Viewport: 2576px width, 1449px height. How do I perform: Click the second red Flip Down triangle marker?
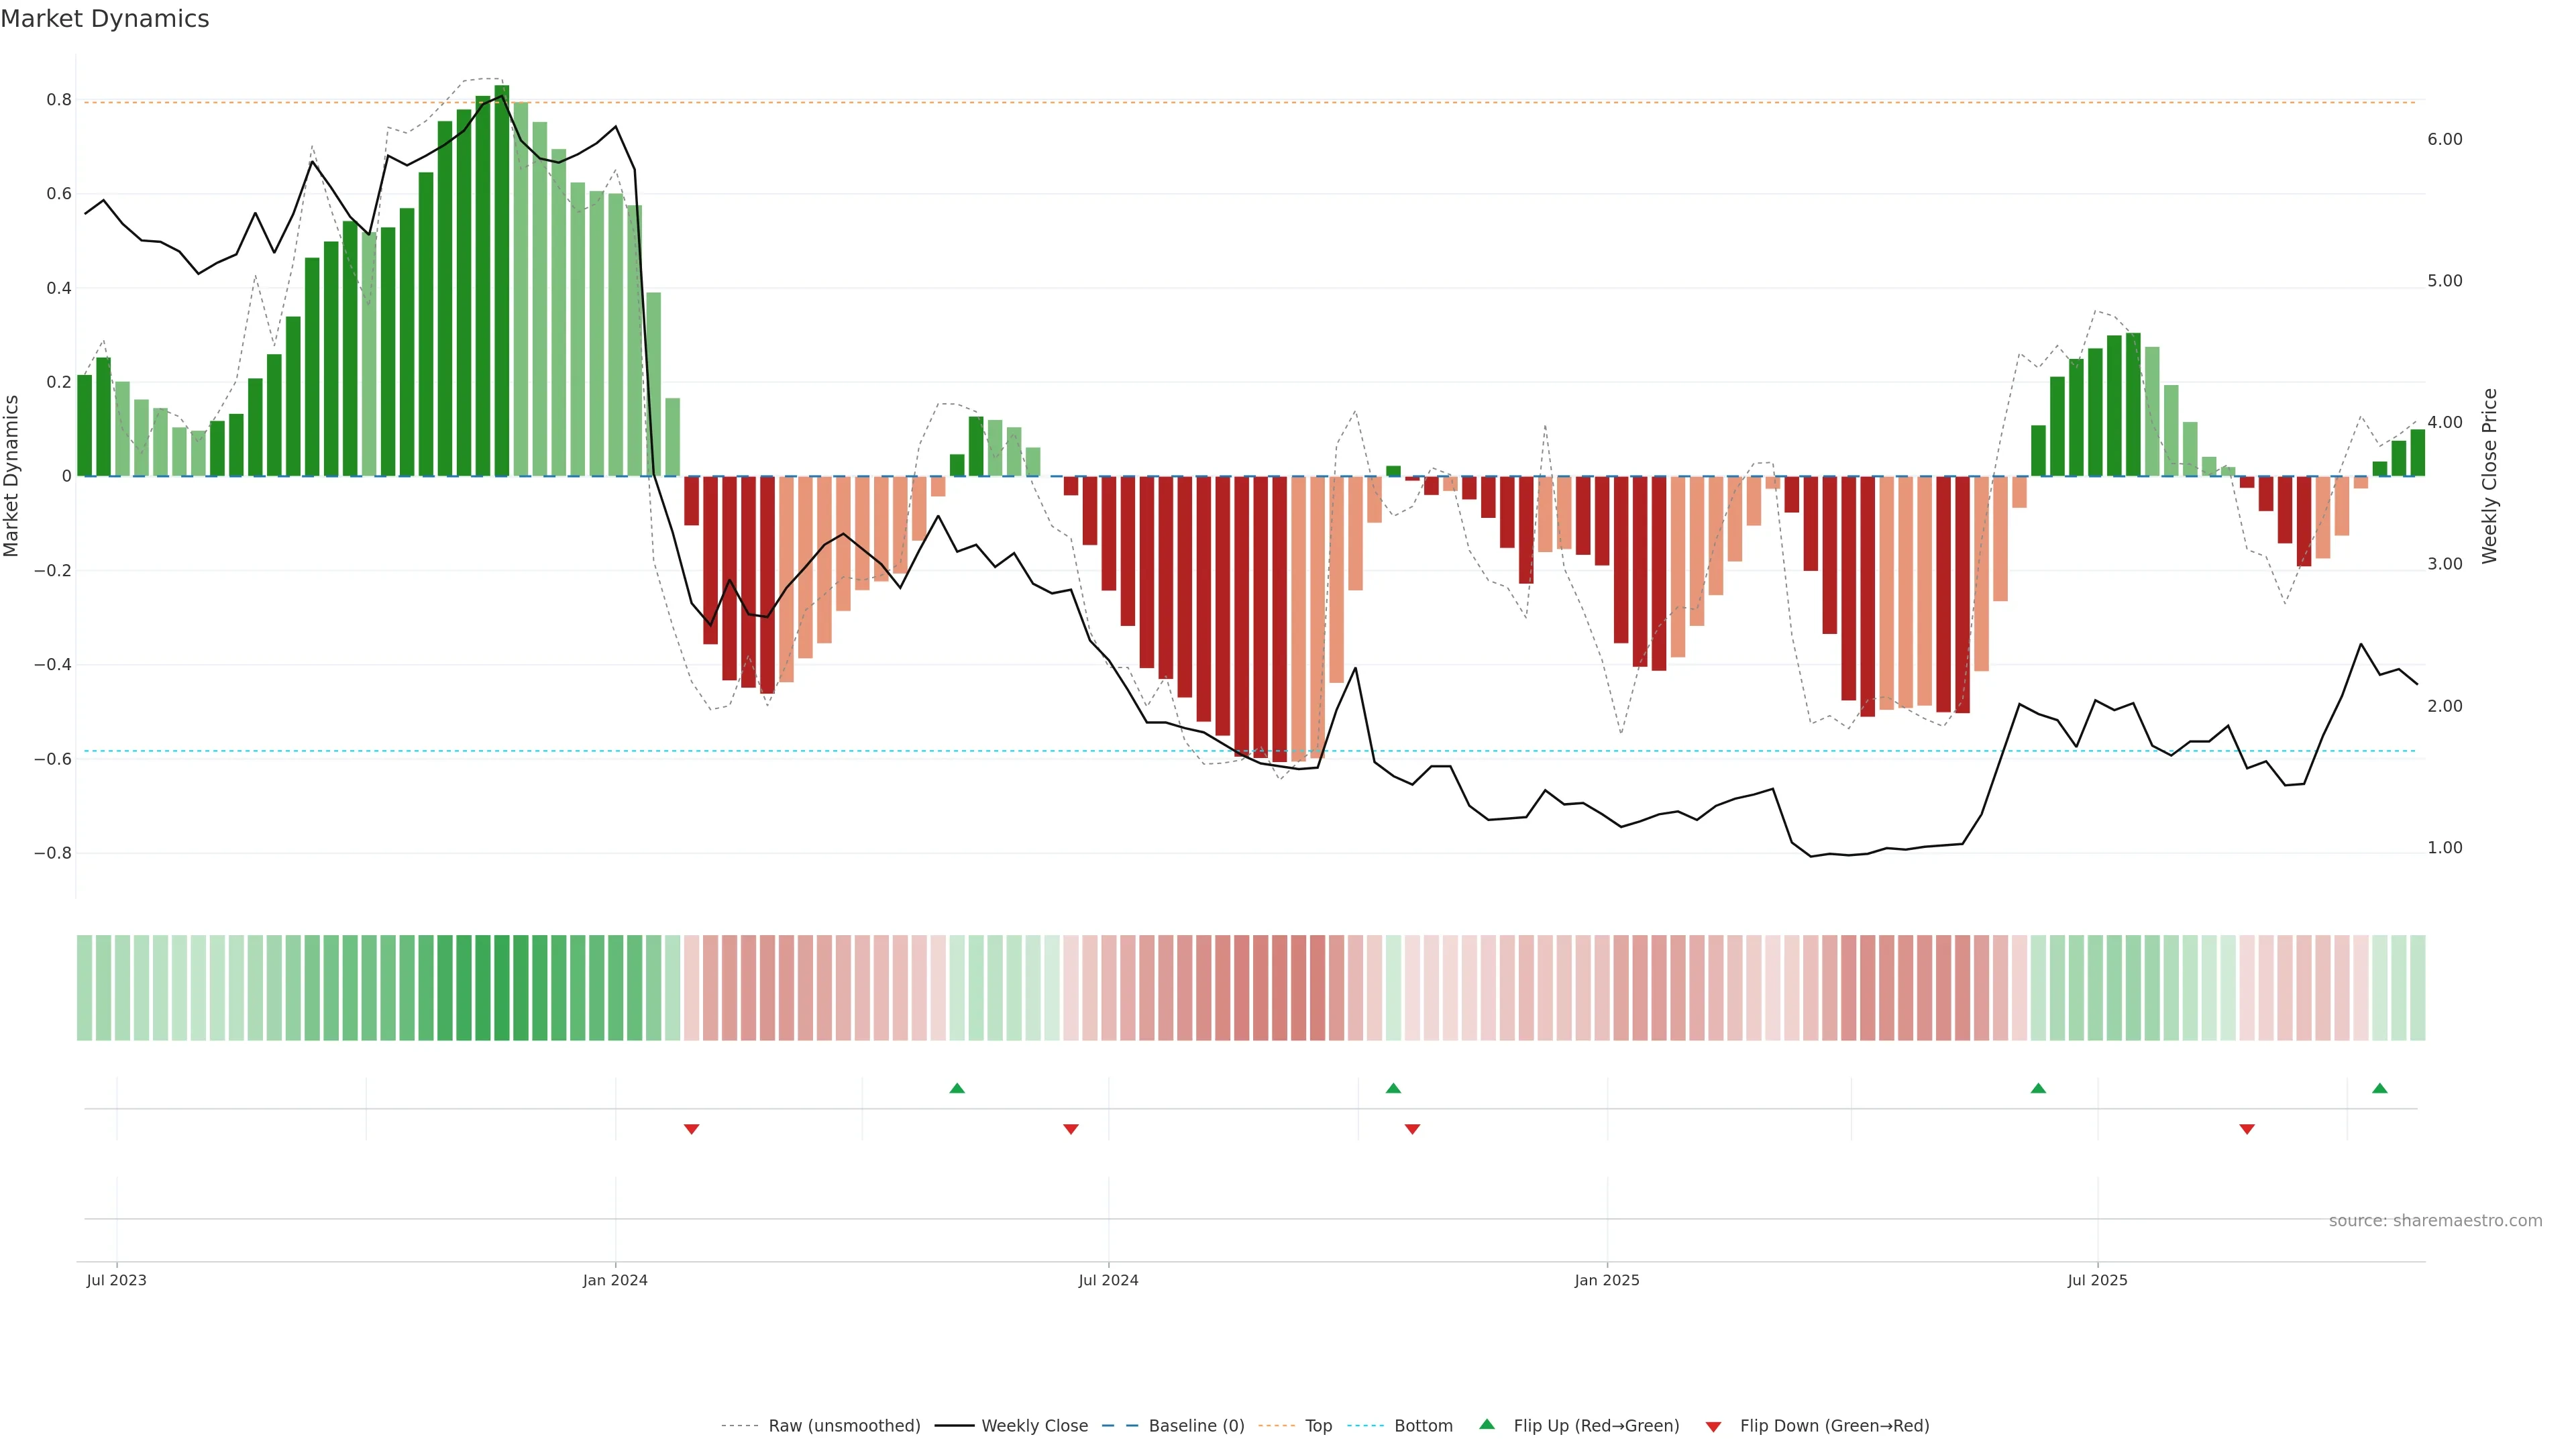click(1071, 1129)
